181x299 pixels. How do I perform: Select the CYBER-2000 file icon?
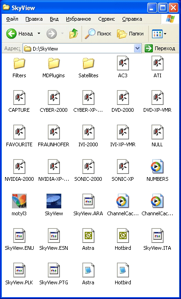tap(53, 98)
